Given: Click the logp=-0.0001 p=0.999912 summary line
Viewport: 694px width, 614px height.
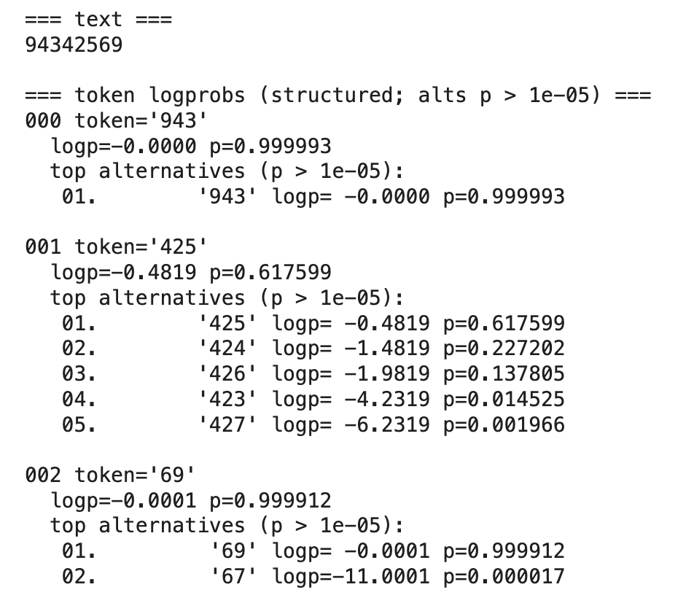Looking at the screenshot, I should click(191, 501).
